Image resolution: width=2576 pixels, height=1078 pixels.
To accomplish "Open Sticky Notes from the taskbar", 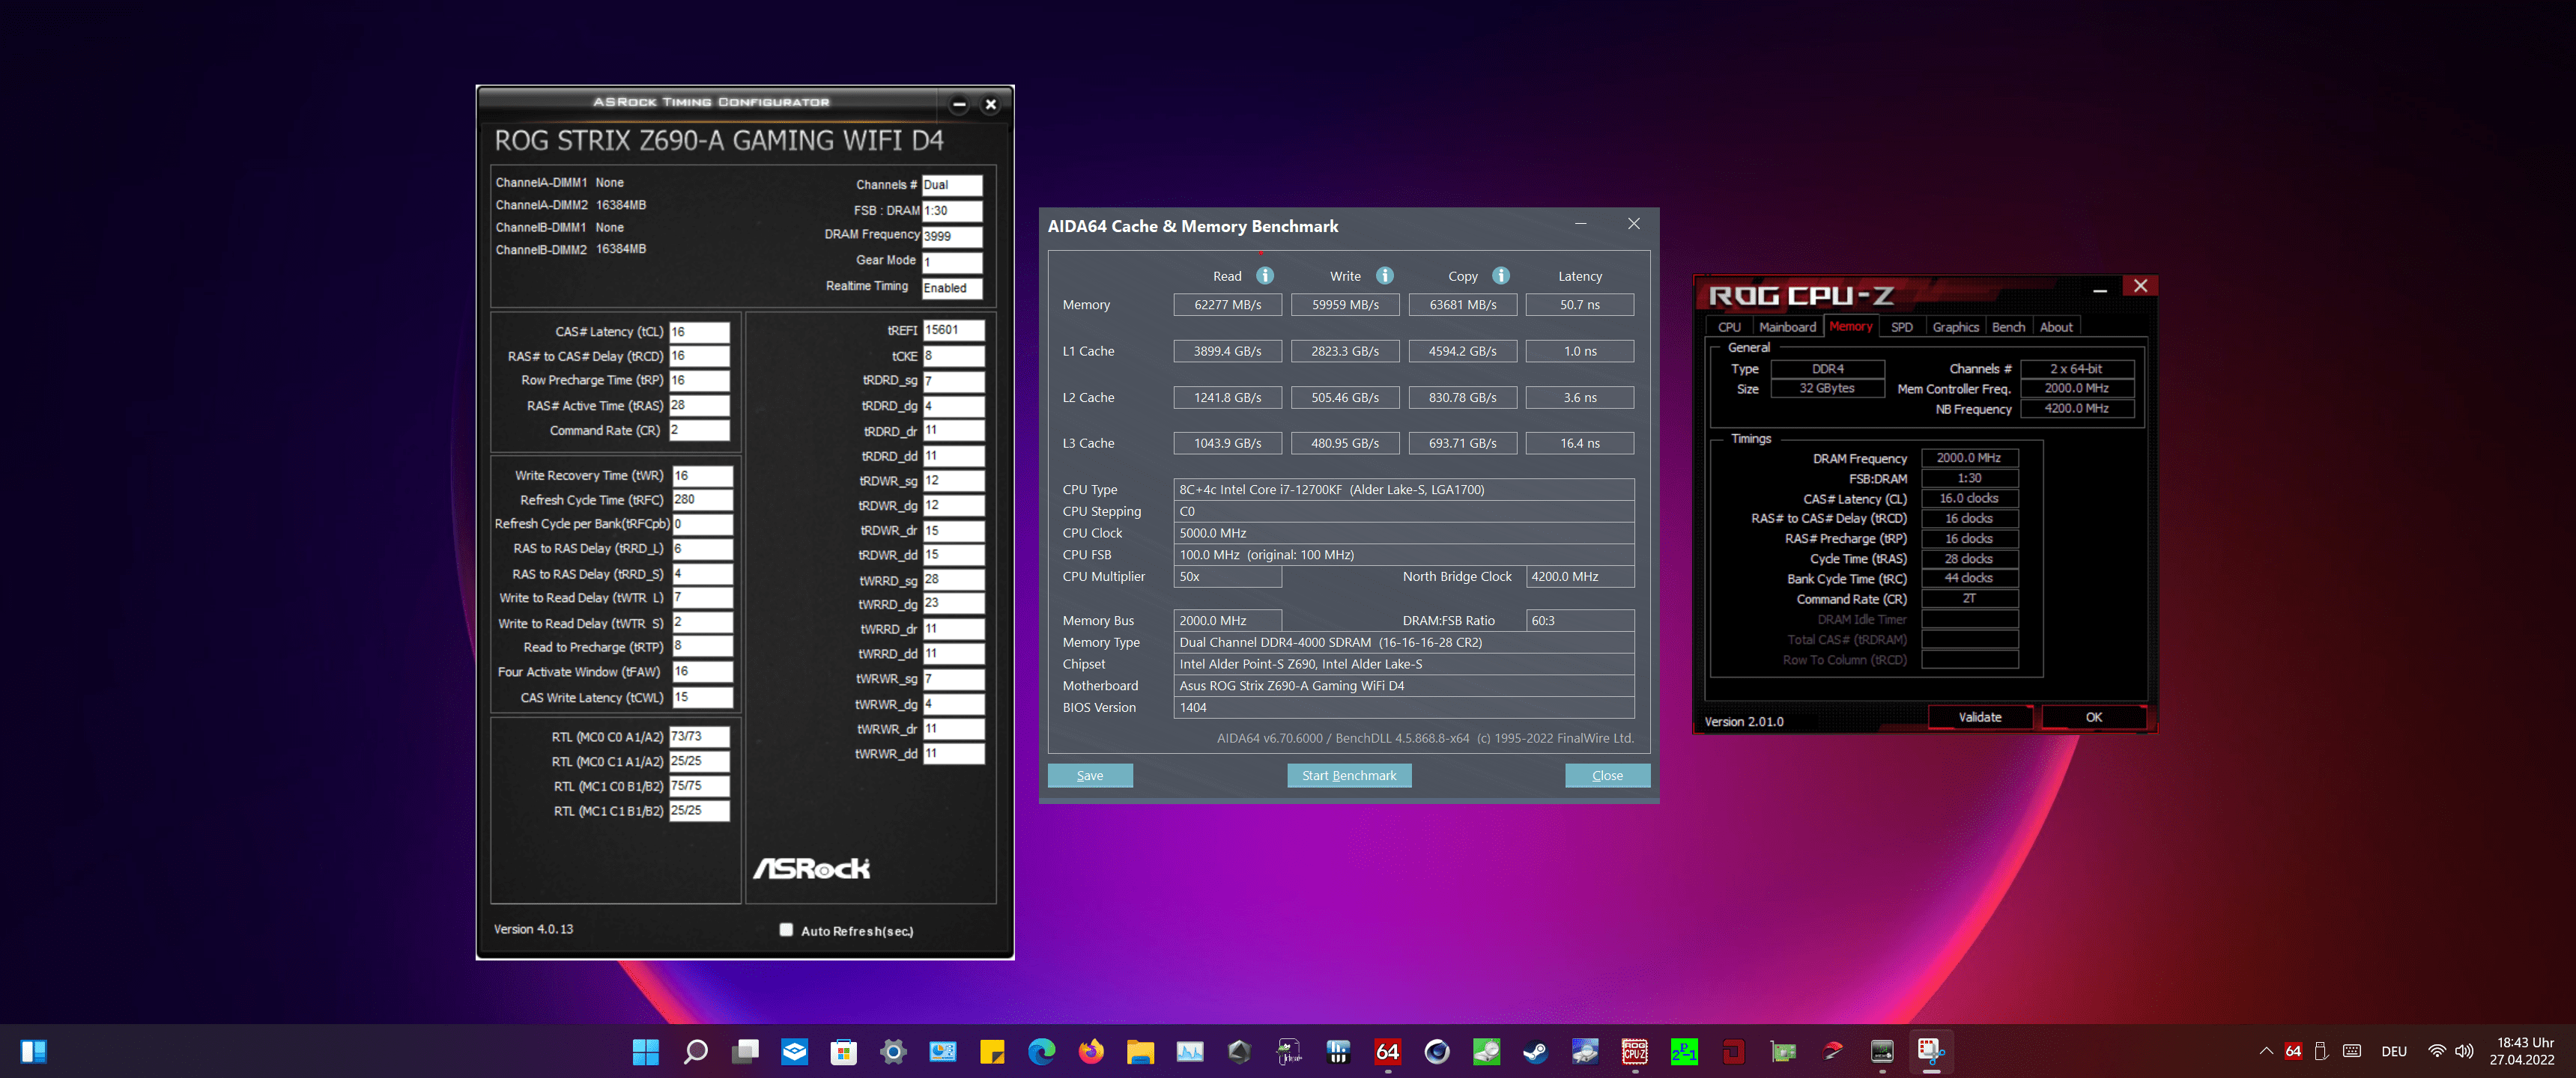I will [992, 1051].
